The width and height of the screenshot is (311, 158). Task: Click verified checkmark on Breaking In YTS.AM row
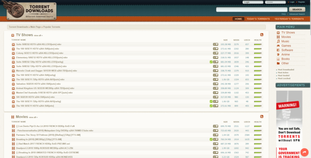coord(211,139)
